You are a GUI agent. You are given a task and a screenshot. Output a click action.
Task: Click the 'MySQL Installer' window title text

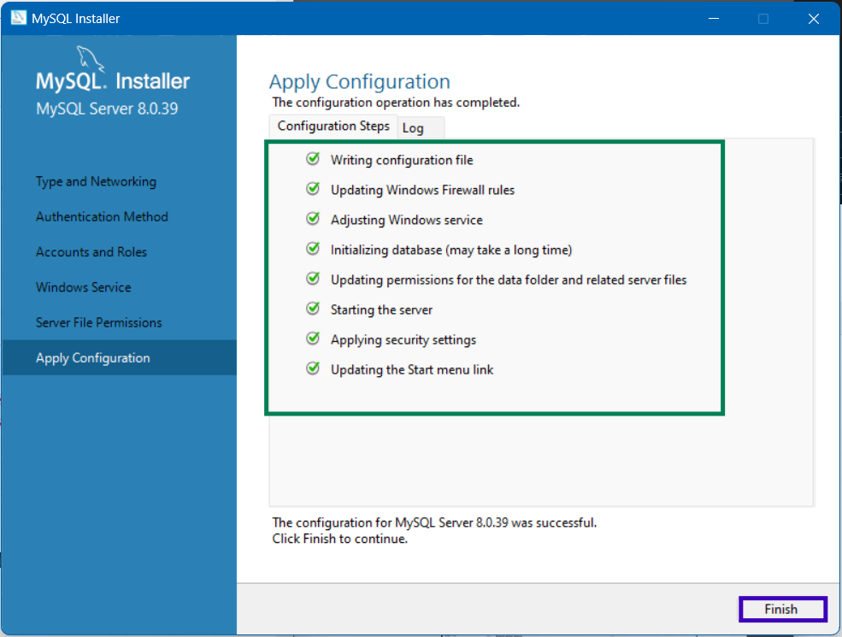pos(76,18)
